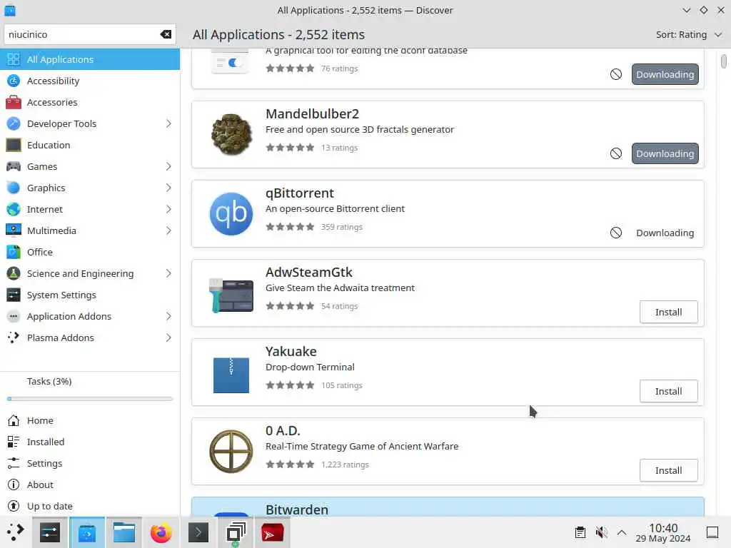Open the Accessibility category
The height and width of the screenshot is (548, 731).
click(x=90, y=81)
